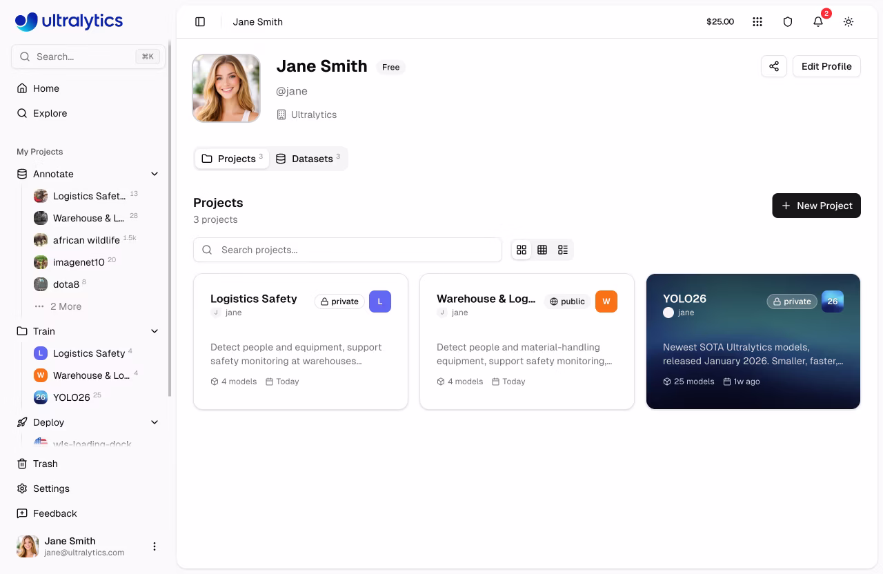Viewport: 883px width, 574px height.
Task: Click jane@ultralytics.com in sidebar footer
Action: 84,553
